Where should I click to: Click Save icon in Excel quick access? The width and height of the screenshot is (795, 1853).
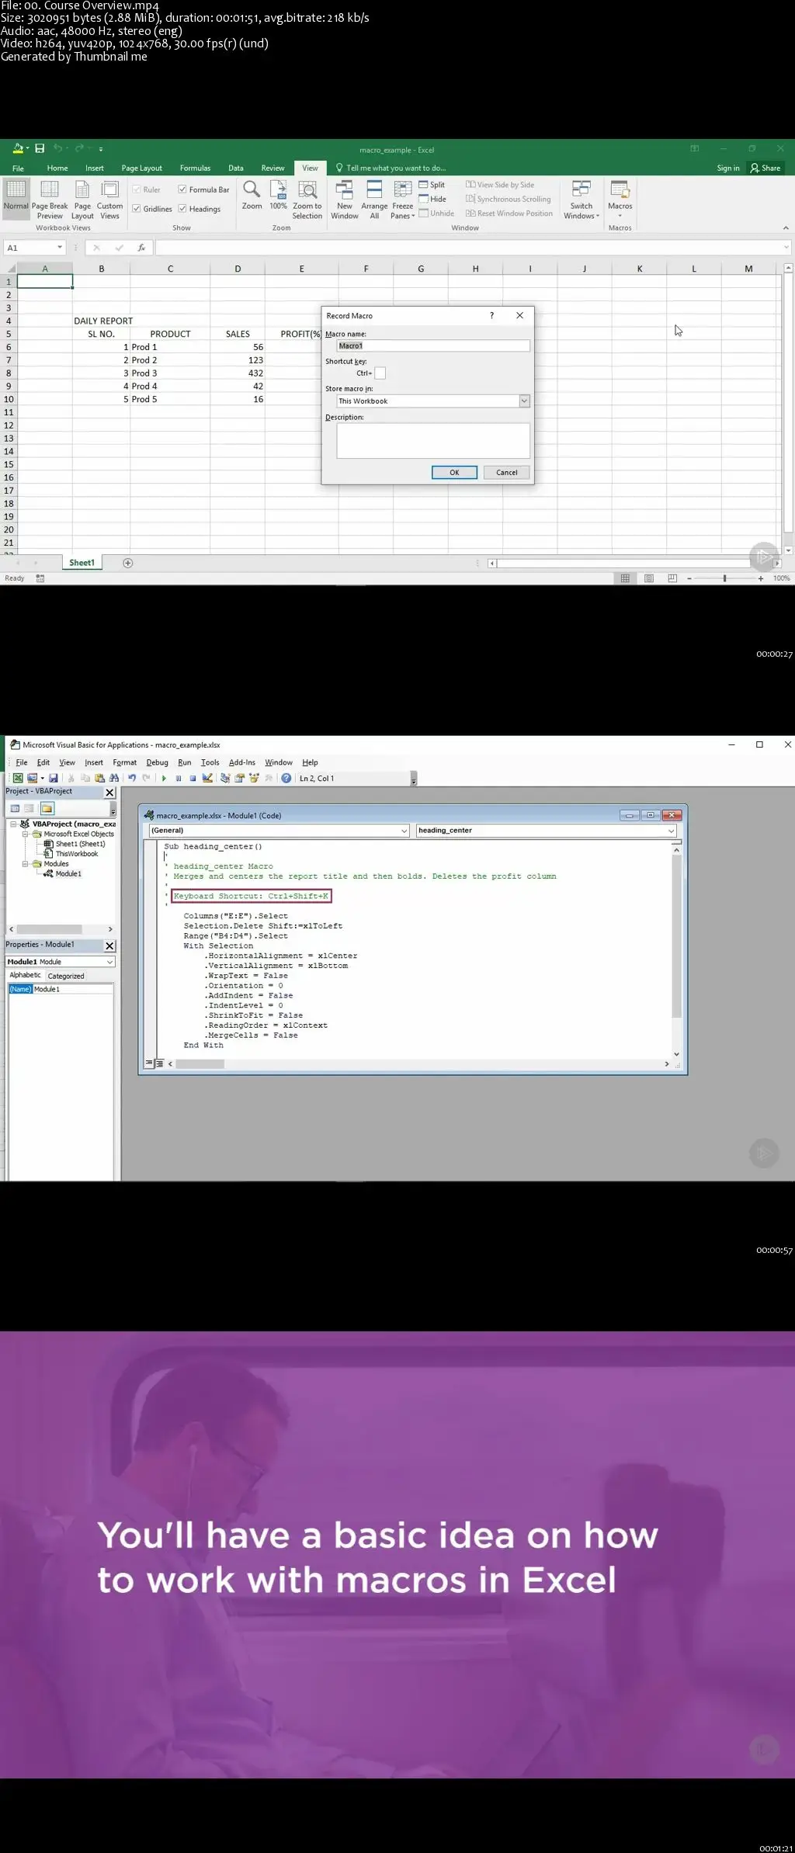click(x=40, y=148)
